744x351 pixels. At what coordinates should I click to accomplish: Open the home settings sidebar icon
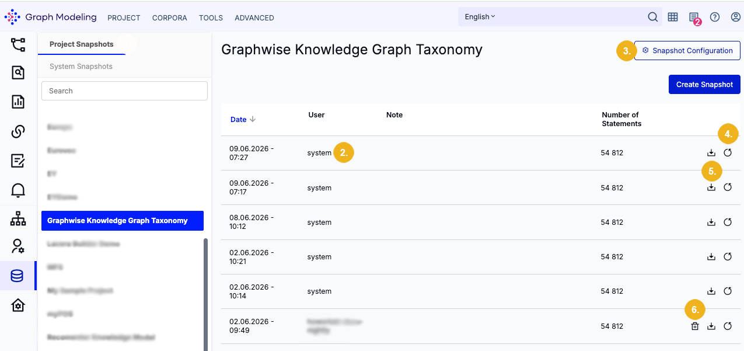(x=18, y=305)
